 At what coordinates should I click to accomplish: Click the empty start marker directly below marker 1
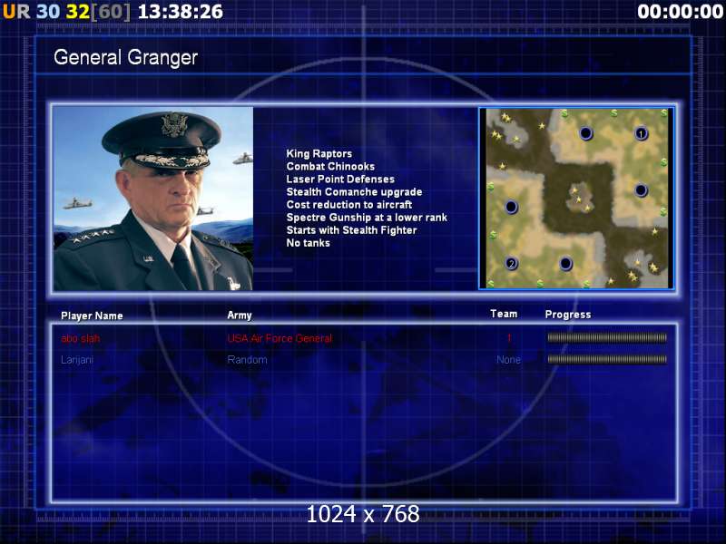coord(641,190)
